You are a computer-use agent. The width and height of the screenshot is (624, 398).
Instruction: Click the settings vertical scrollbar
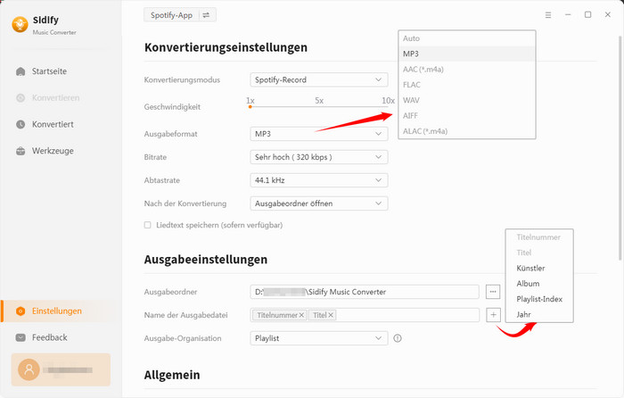click(x=620, y=147)
